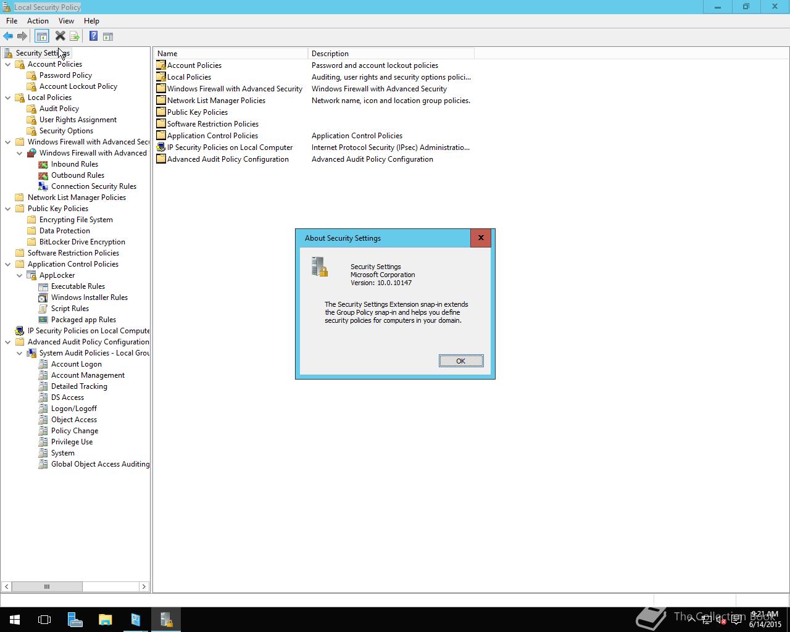
Task: Open File Explorer from the taskbar
Action: pyautogui.click(x=105, y=620)
